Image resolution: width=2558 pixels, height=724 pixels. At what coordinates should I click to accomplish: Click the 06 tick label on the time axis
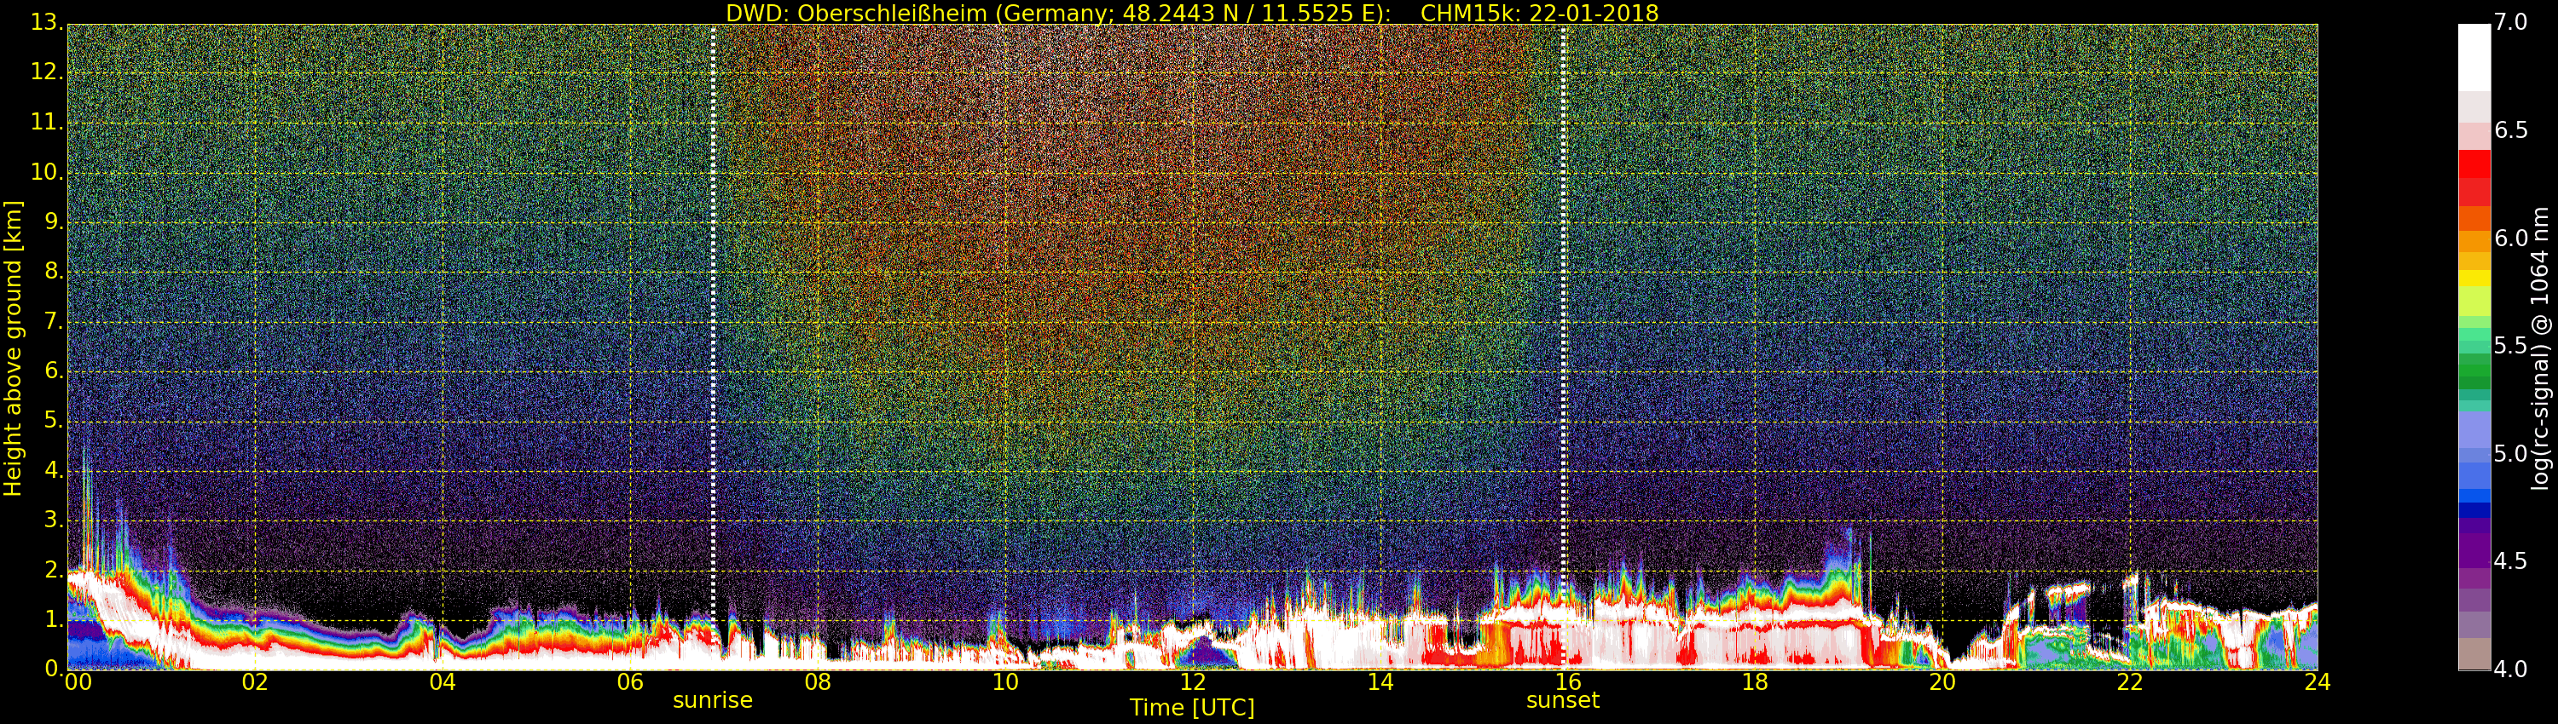[x=629, y=682]
